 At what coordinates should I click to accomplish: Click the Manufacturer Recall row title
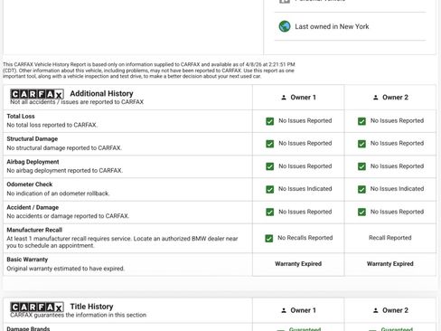[x=34, y=230]
